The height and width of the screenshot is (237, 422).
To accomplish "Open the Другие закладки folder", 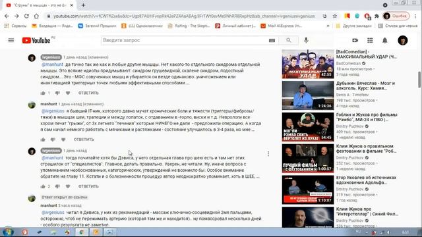I will 353,26.
